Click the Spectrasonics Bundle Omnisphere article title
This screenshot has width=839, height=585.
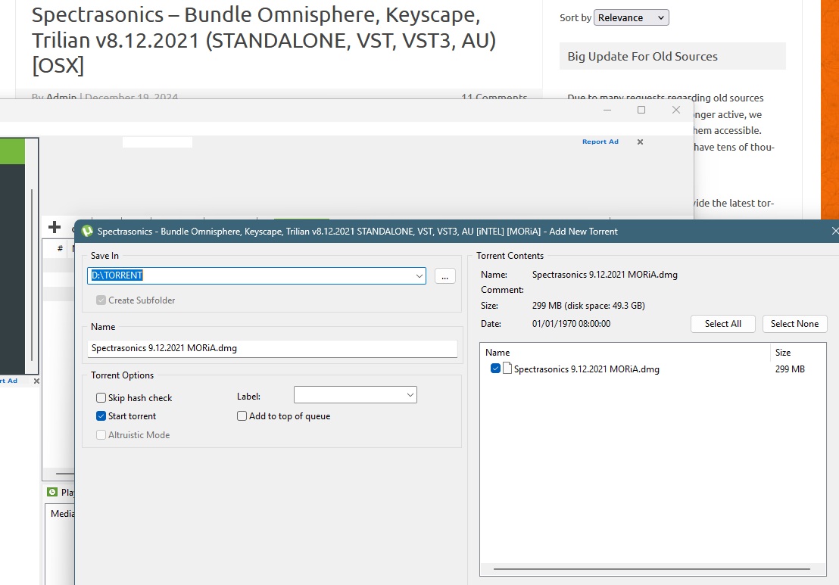(264, 40)
